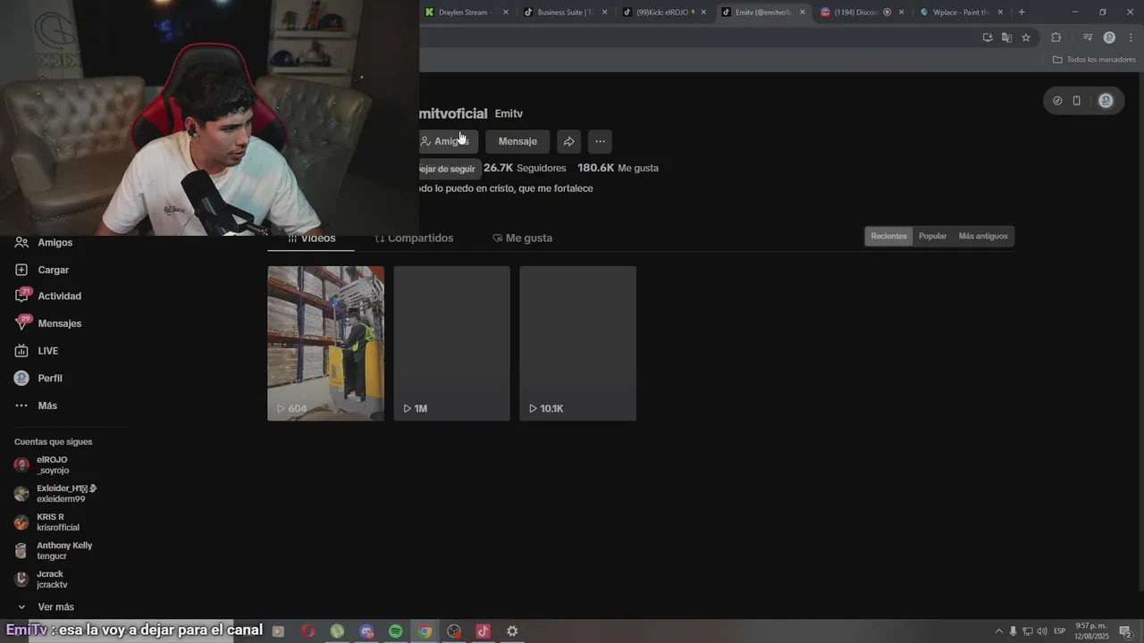Open Chrome three-dot menu
Viewport: 1144px width, 643px height.
click(1131, 38)
